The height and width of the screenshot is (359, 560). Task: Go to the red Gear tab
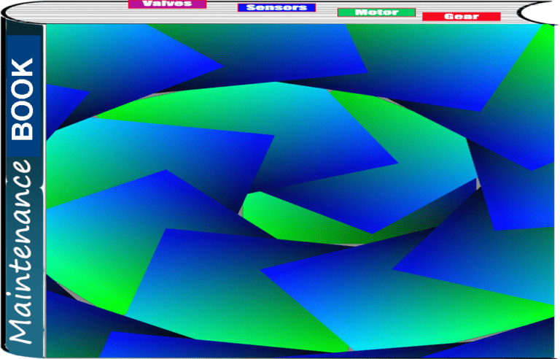pos(461,16)
